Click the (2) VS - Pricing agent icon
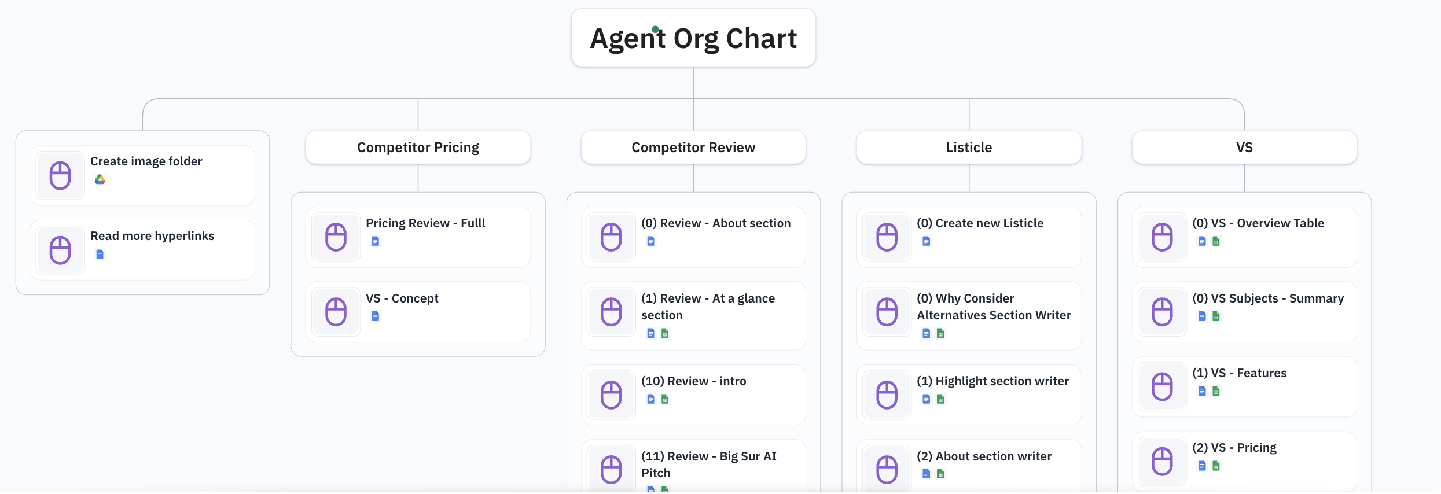 1162,461
